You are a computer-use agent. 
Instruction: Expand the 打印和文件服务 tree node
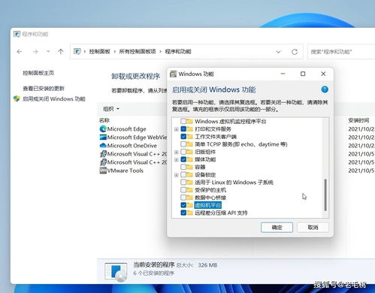[177, 129]
